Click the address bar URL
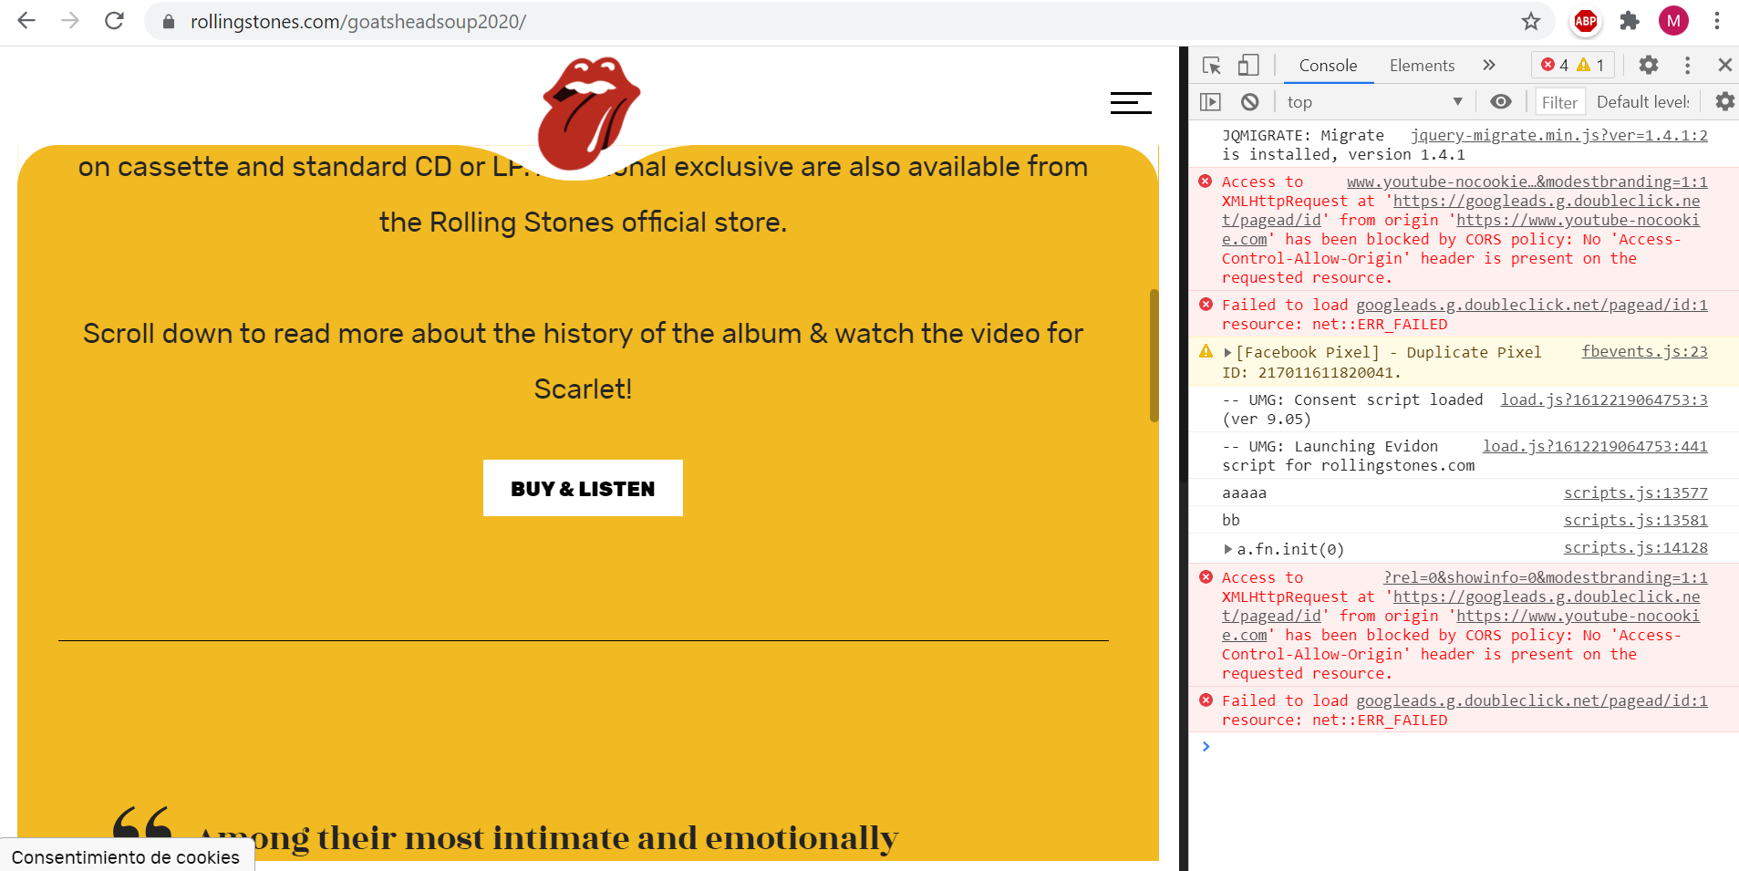 coord(358,22)
